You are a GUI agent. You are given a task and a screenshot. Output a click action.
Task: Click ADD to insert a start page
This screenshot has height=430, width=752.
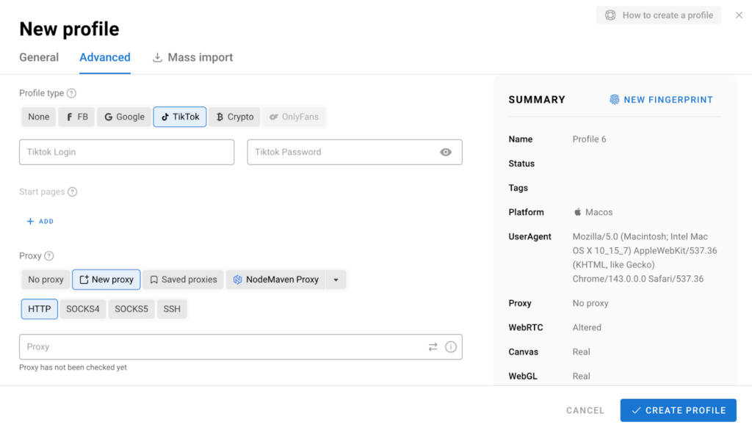(40, 221)
